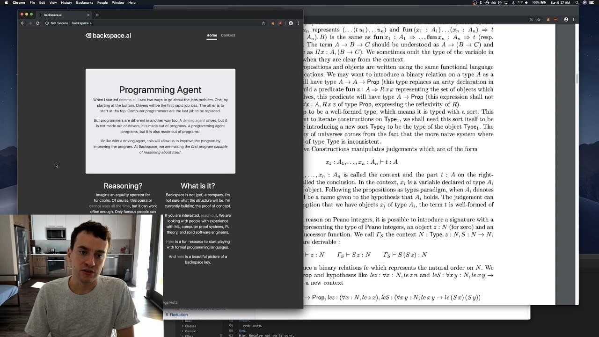Click the orange extension icon in front window
This screenshot has width=599, height=337.
(x=273, y=23)
